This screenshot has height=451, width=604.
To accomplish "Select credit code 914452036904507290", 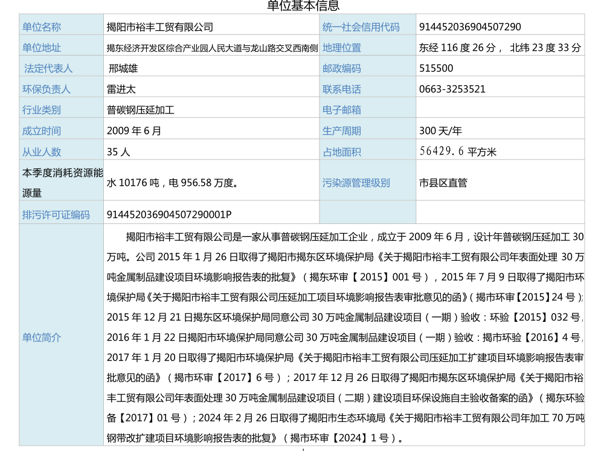I will coord(470,27).
